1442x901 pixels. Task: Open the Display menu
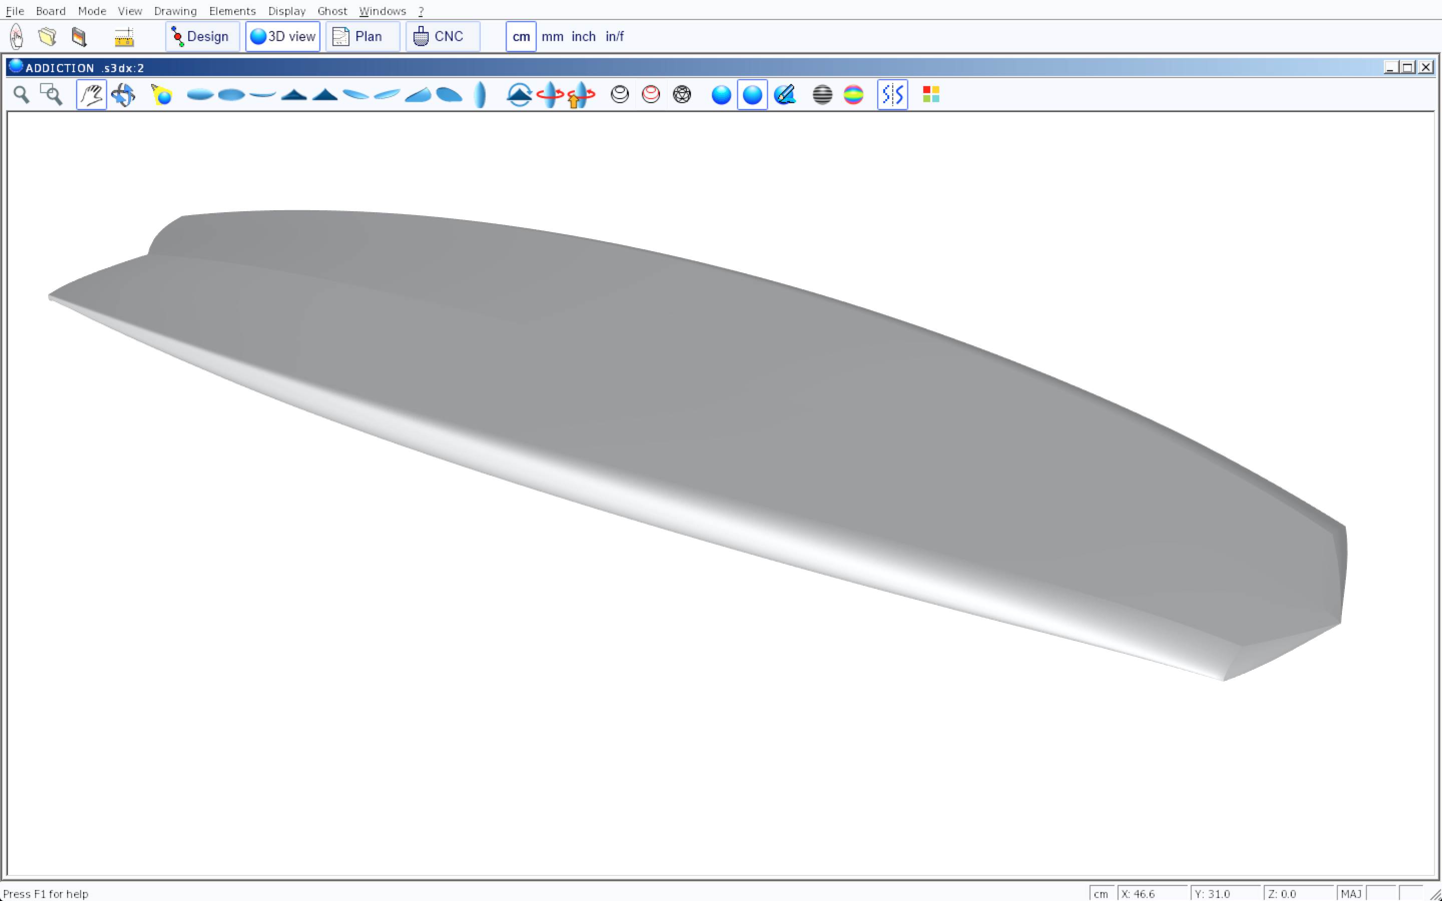[x=286, y=11]
